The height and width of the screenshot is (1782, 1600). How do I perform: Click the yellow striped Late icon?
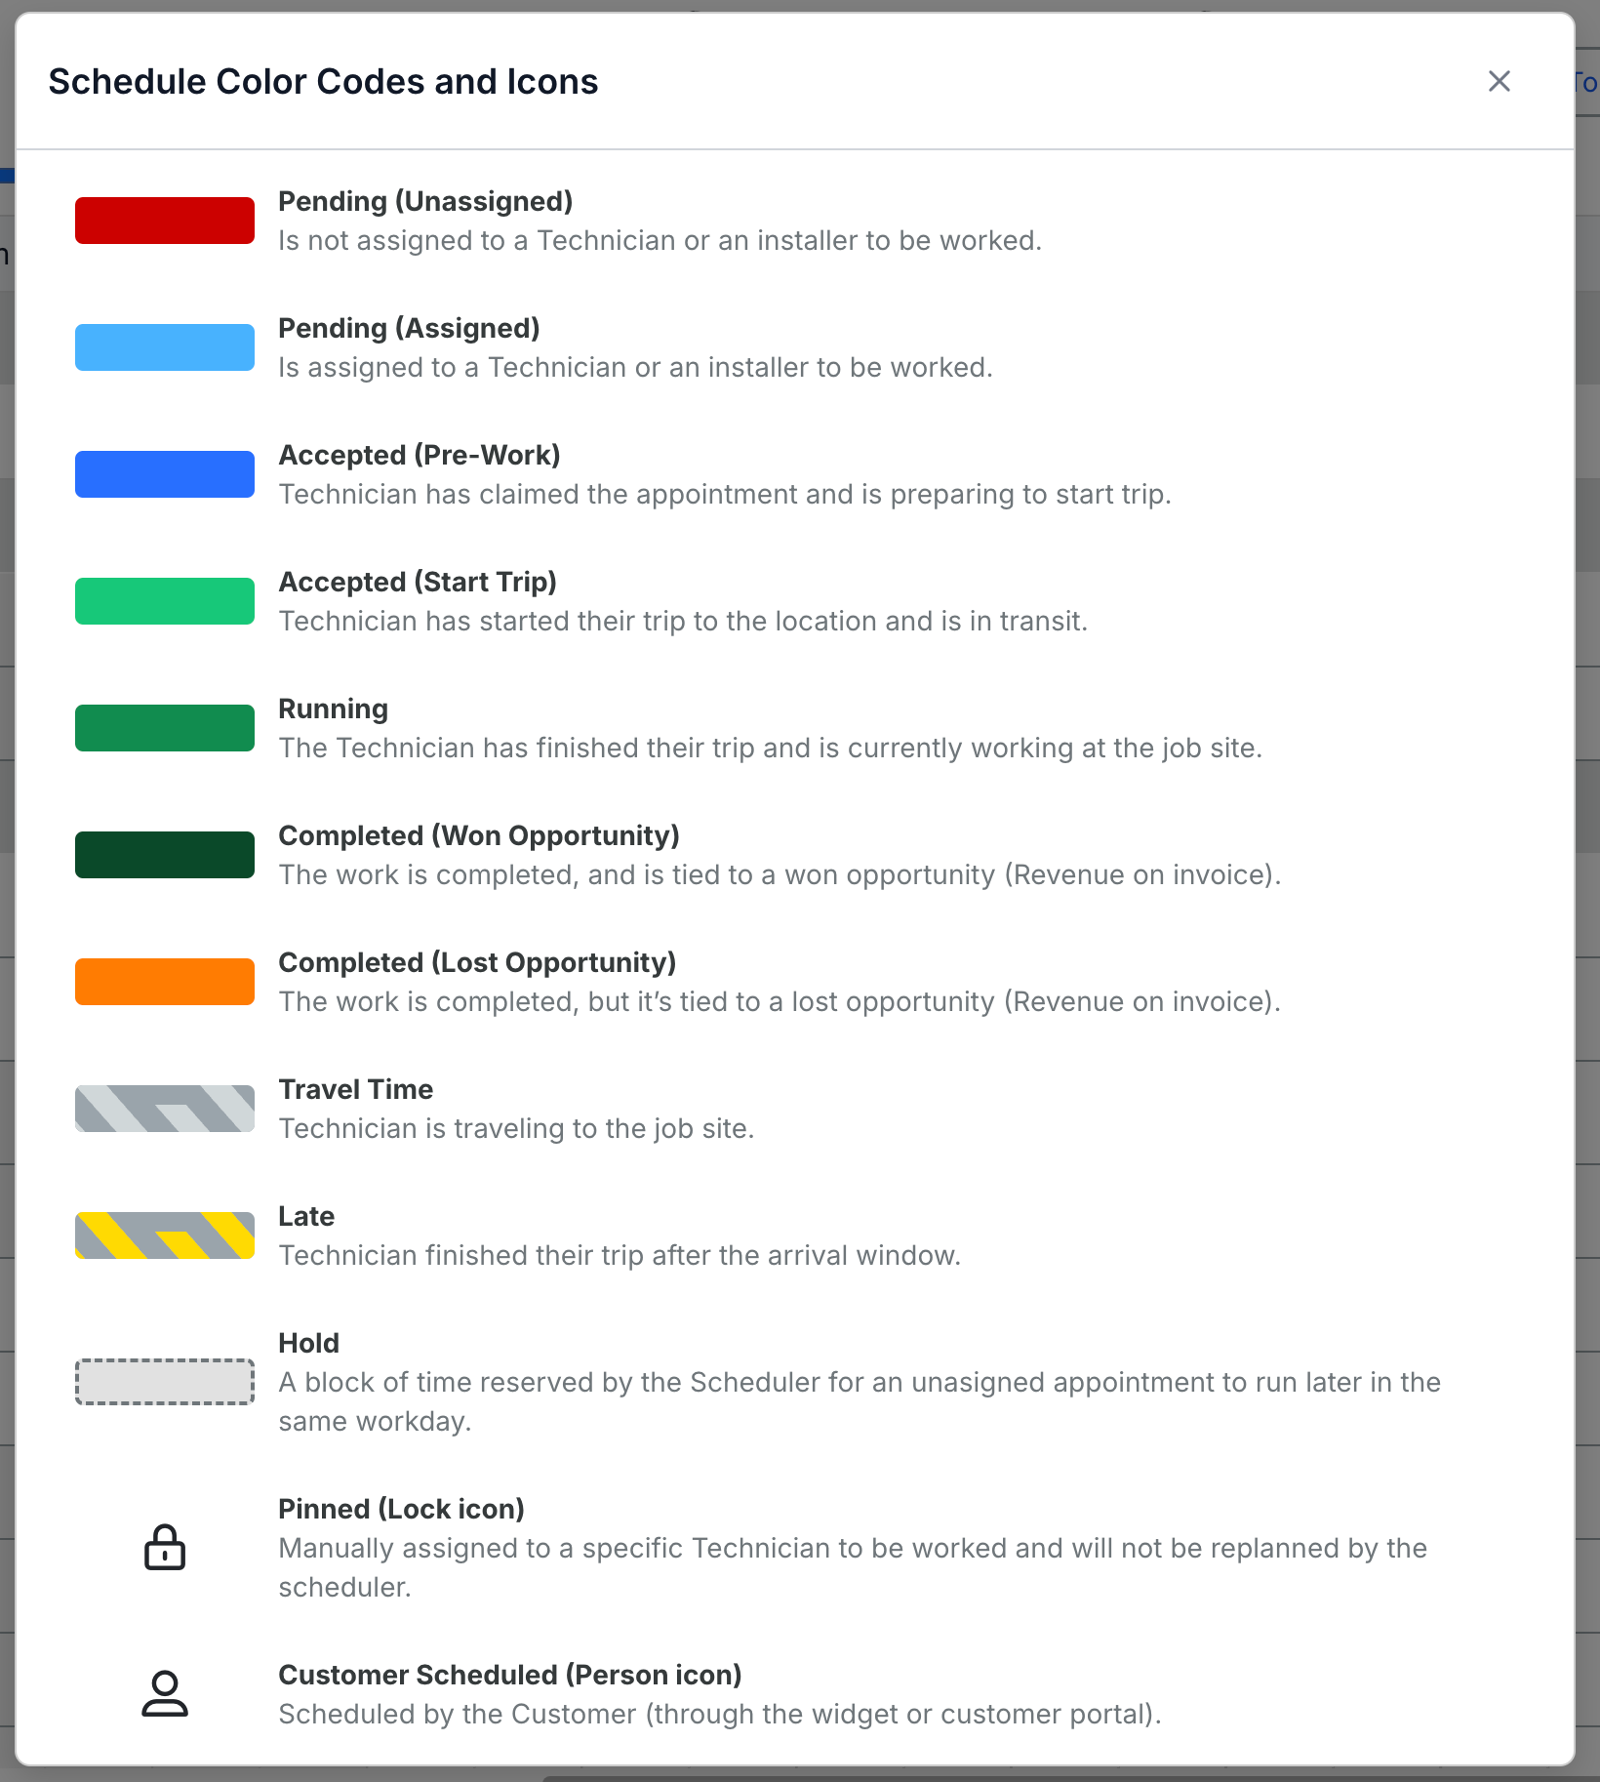click(165, 1235)
